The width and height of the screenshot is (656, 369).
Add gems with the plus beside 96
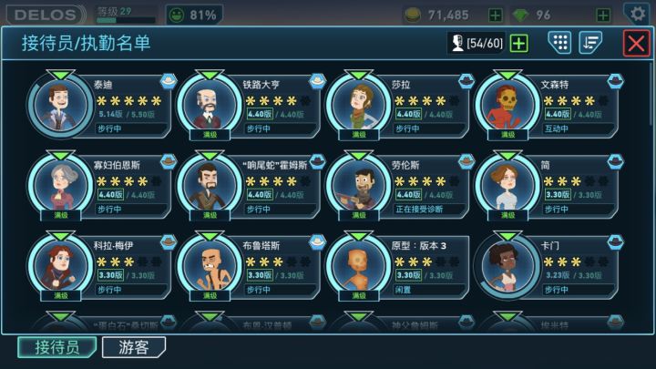(603, 15)
